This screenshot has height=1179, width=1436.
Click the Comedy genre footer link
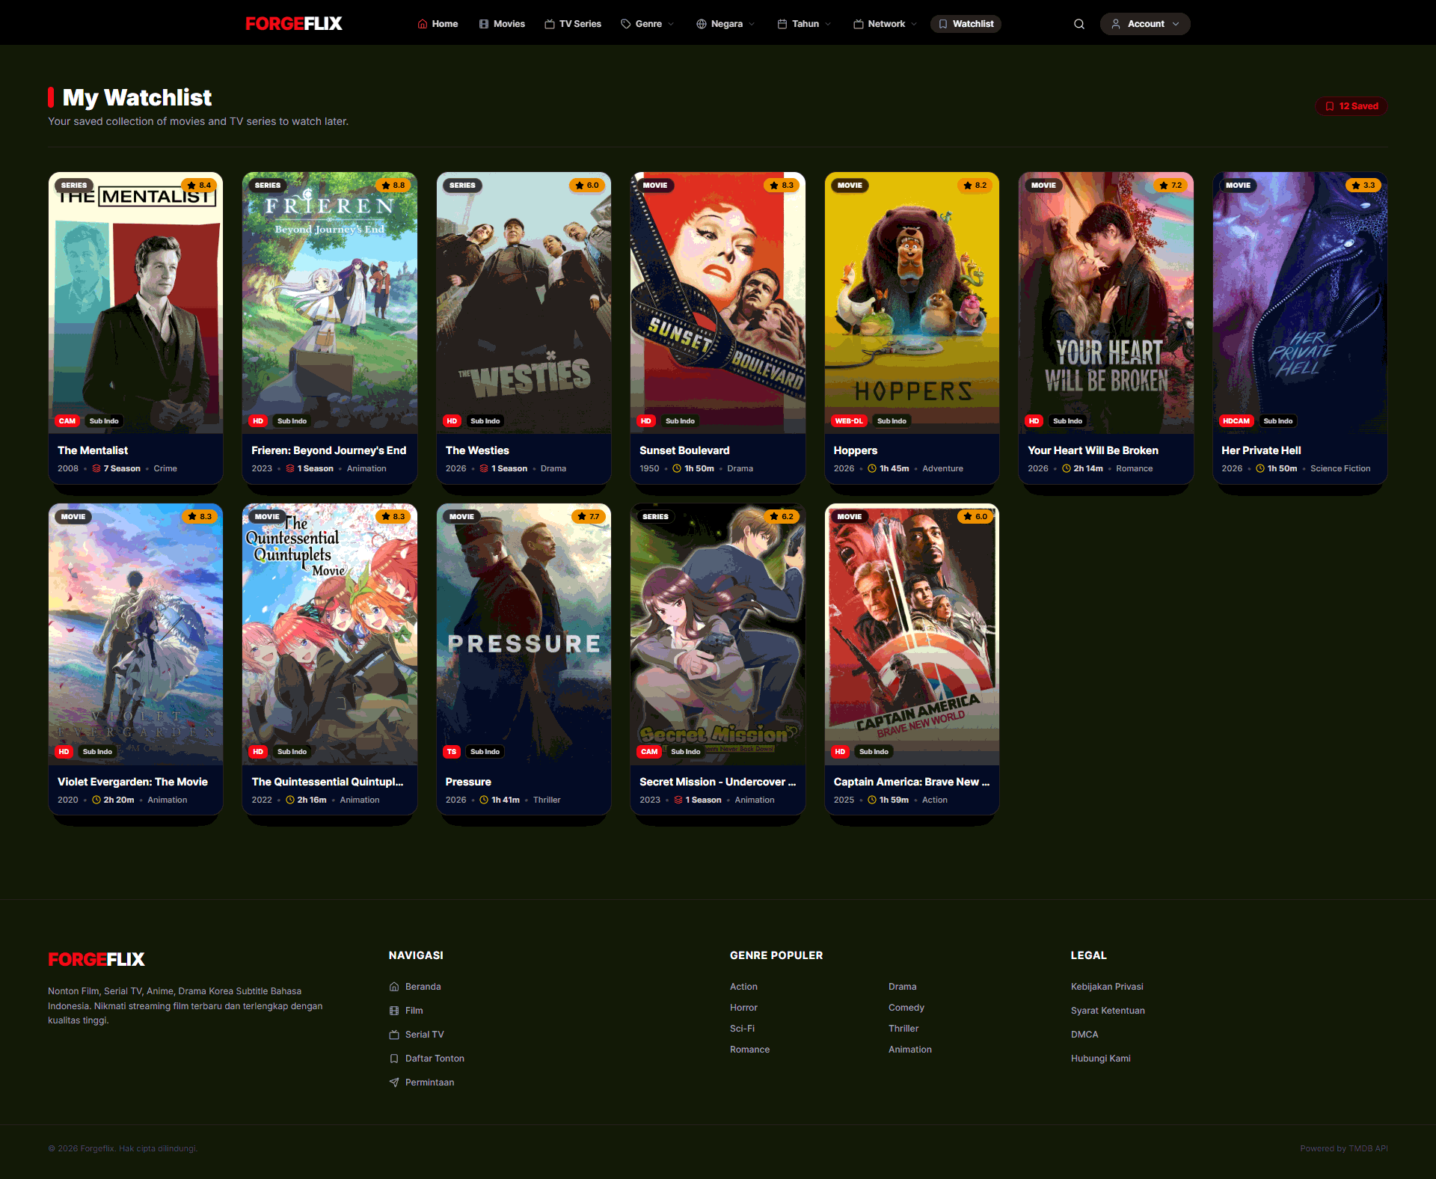pos(906,1008)
